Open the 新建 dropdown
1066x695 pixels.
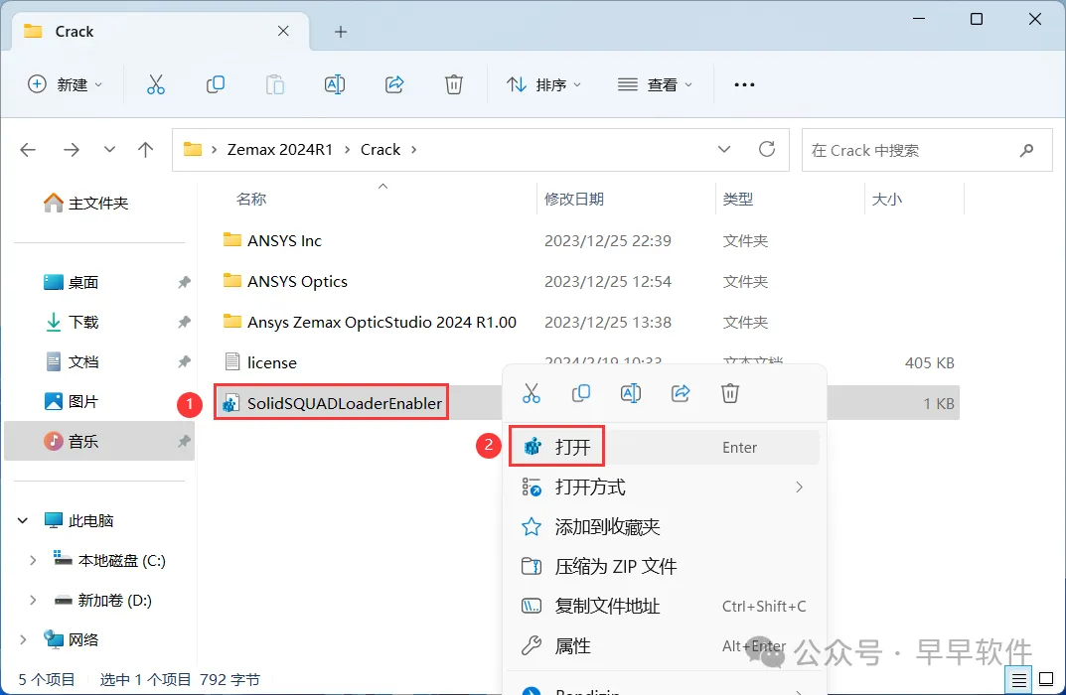[66, 85]
